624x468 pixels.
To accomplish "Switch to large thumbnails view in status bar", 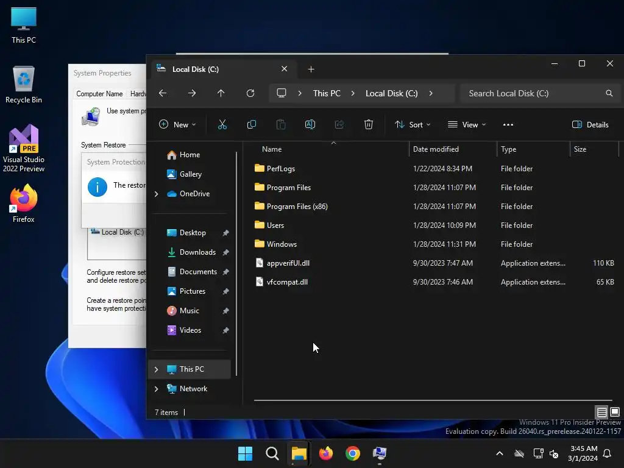I will coord(615,412).
